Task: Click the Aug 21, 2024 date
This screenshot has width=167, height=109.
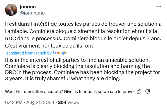Action: point(40,102)
